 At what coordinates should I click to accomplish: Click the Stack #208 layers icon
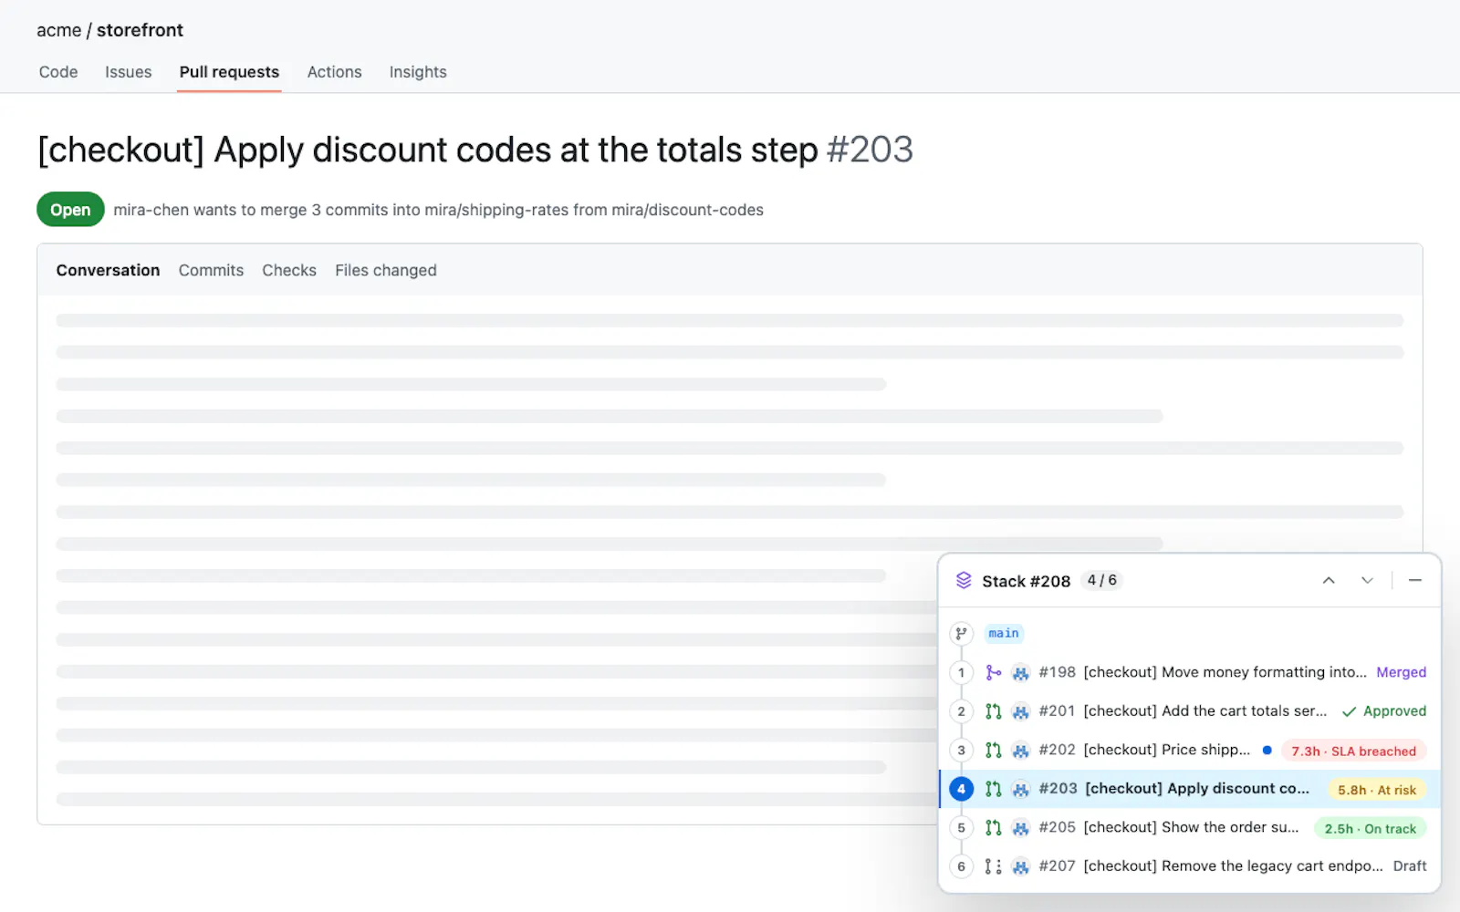click(964, 580)
